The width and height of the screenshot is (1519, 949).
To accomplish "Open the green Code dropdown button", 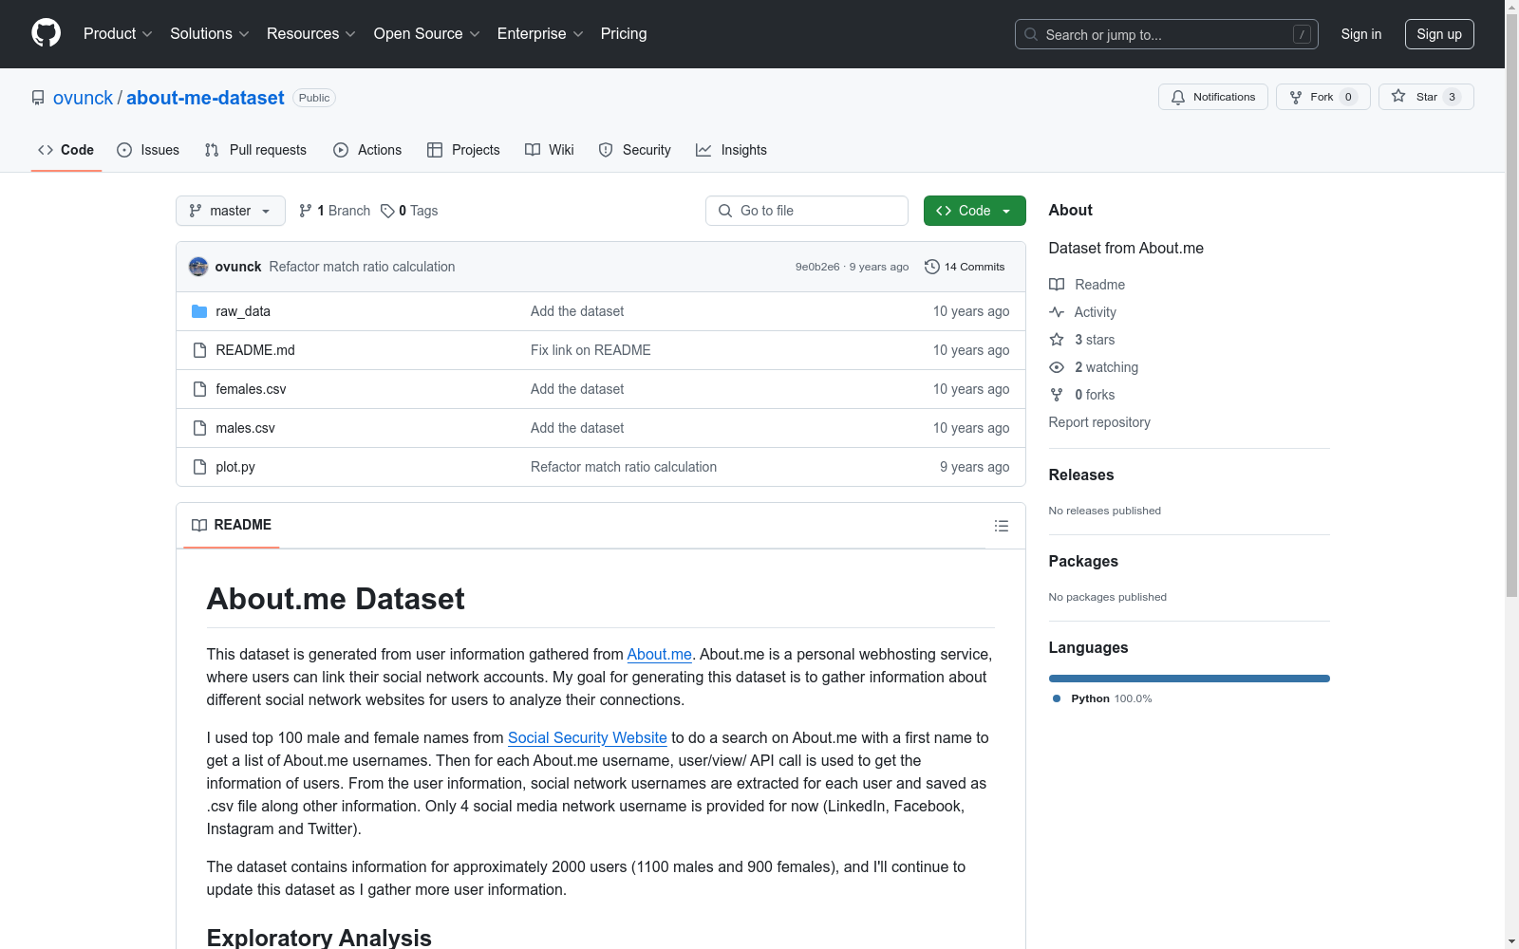I will pyautogui.click(x=974, y=211).
